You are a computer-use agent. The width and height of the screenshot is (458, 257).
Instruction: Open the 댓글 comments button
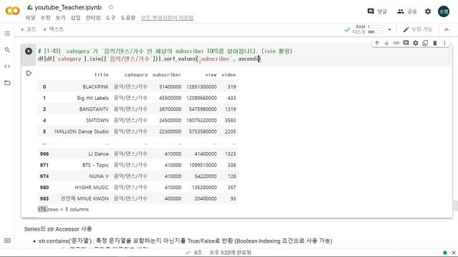377,11
